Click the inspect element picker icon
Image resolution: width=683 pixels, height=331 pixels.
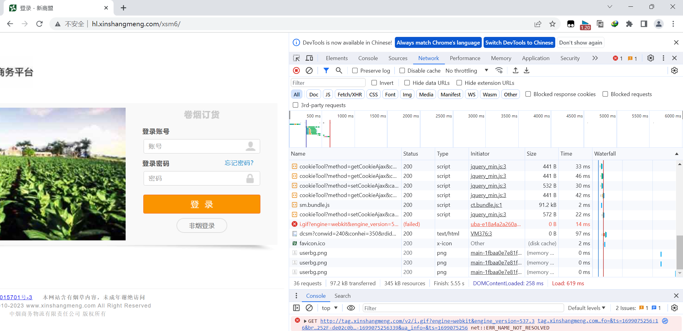coord(296,58)
